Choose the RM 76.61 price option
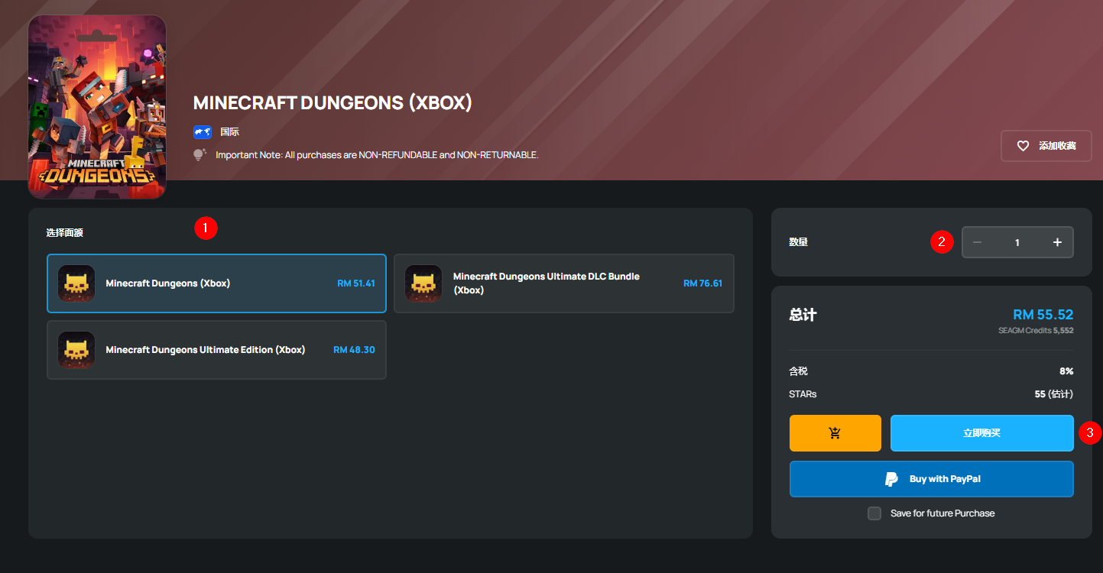The width and height of the screenshot is (1103, 573). point(702,283)
